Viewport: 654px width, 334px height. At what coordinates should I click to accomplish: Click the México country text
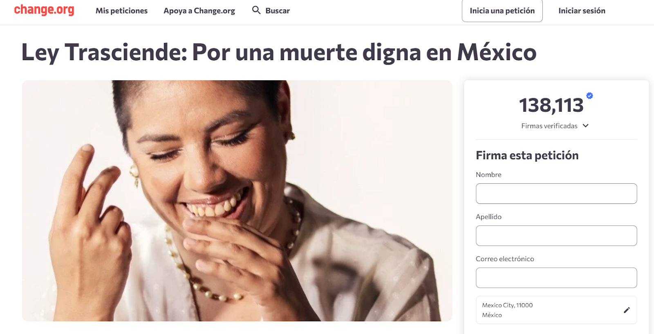pyautogui.click(x=492, y=315)
